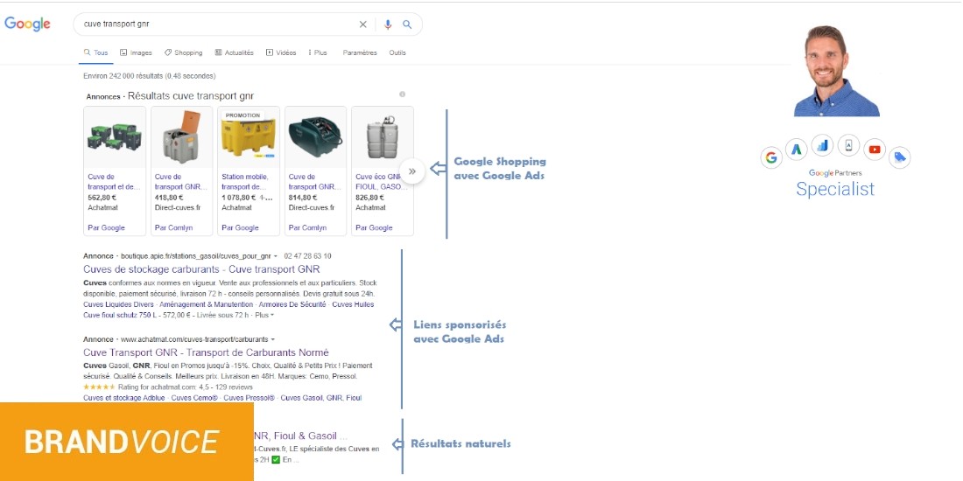Click the Google G badge icon
The image size is (963, 481).
pos(771,158)
